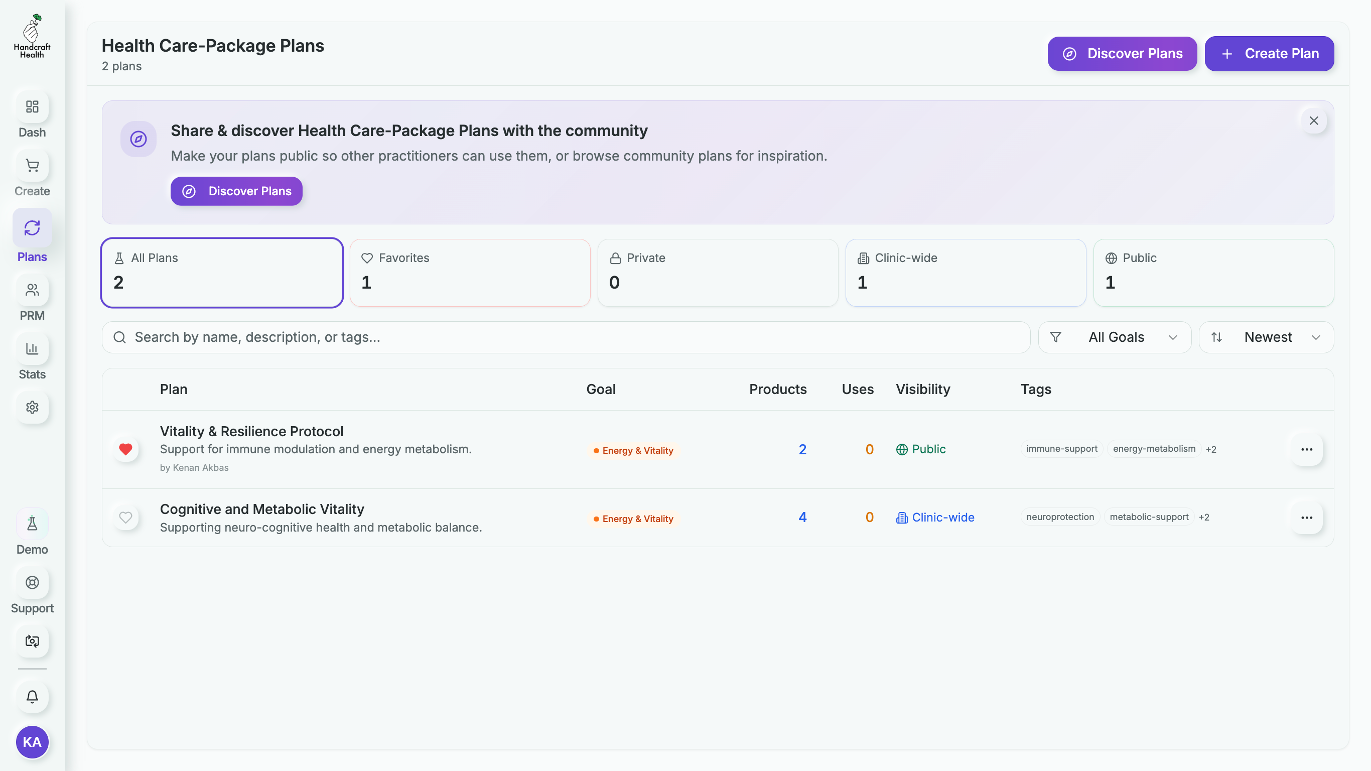Viewport: 1371px width, 771px height.
Task: Open the Demo flask icon
Action: pos(32,524)
